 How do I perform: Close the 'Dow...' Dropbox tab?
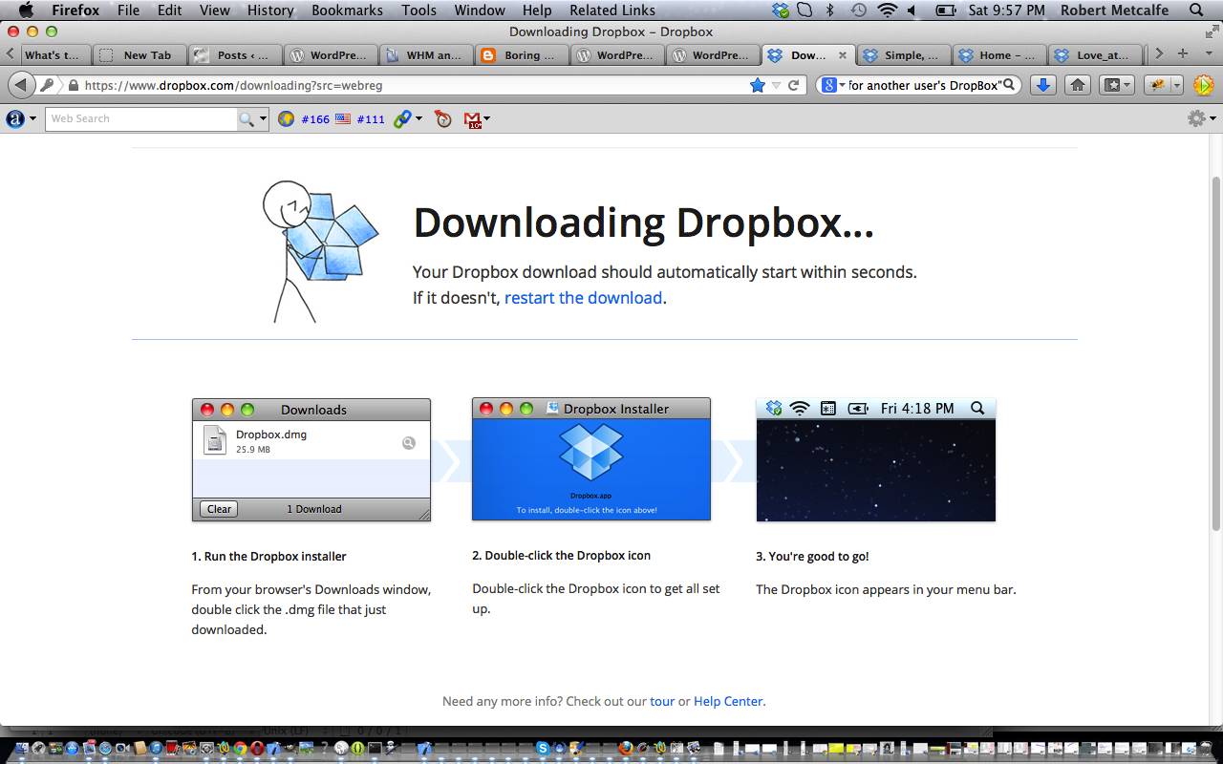(x=842, y=54)
